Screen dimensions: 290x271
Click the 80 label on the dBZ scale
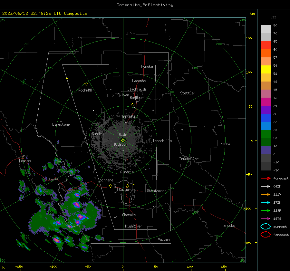coord(275,25)
